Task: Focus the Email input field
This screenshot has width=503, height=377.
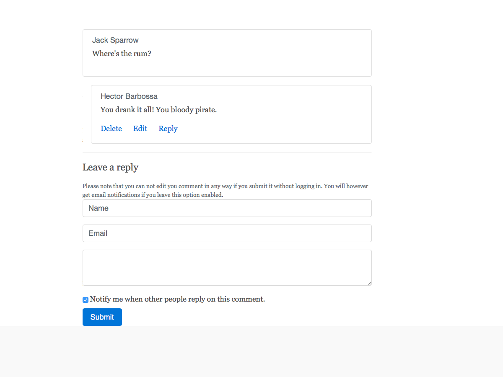Action: [227, 233]
